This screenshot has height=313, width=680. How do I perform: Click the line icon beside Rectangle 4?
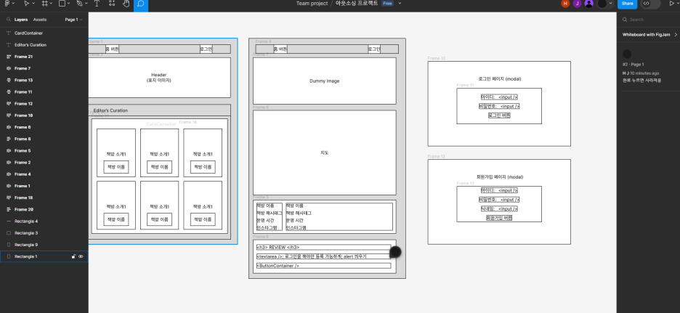(9, 221)
